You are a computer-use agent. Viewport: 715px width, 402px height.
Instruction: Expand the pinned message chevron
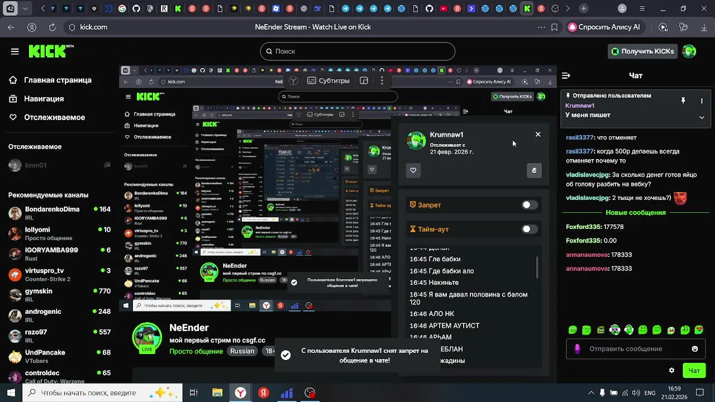tap(702, 117)
